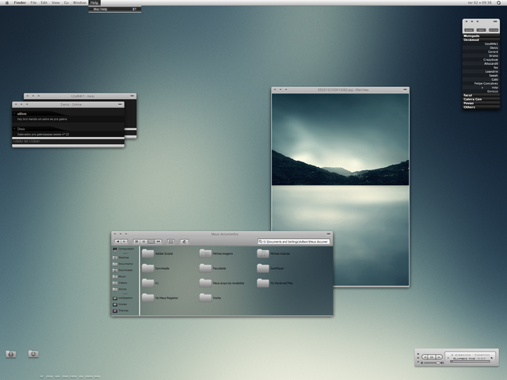Select contact Crazyboat in buddy list
507x380 pixels.
[489, 60]
